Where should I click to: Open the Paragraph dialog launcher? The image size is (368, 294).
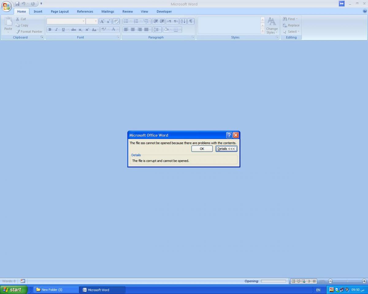click(x=193, y=37)
